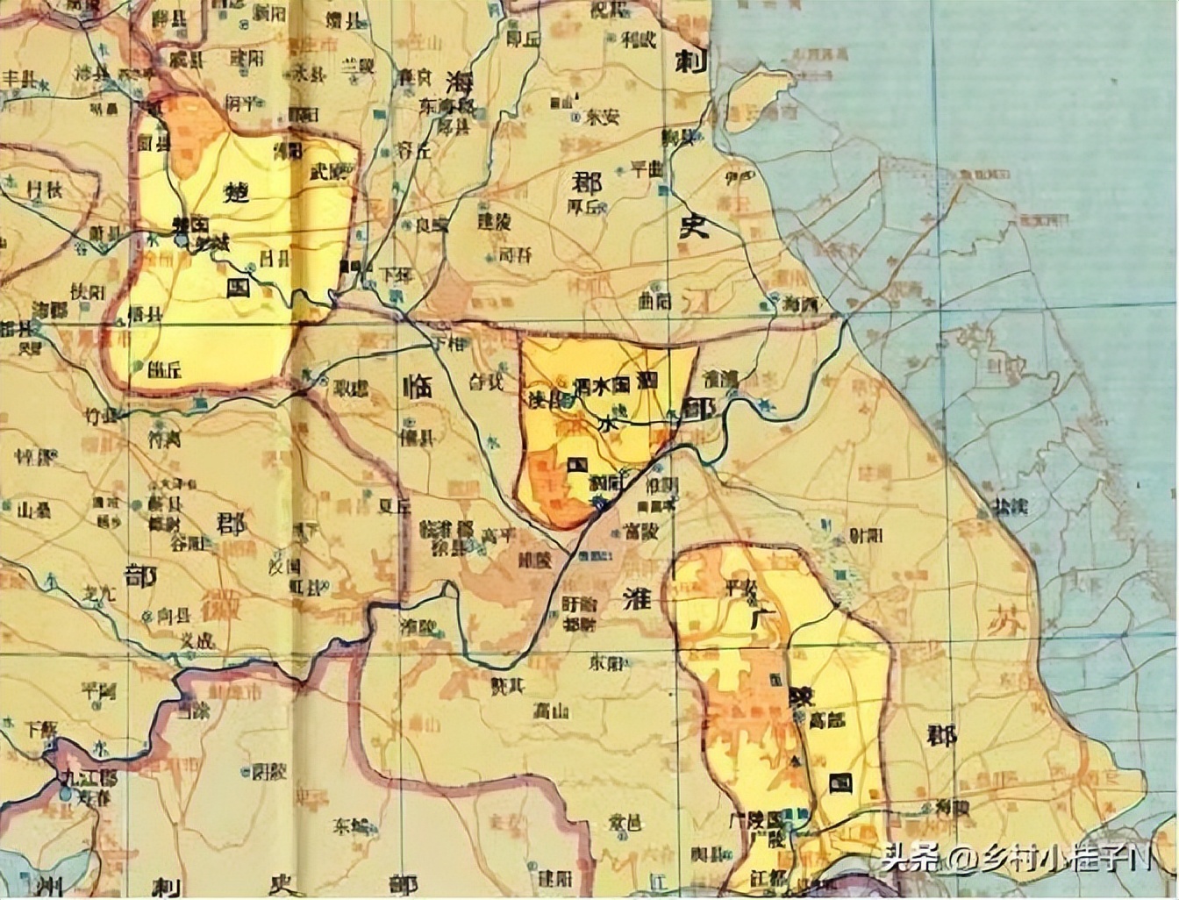Click the 建阳 label at the bottom
Image resolution: width=1179 pixels, height=900 pixels.
(554, 877)
